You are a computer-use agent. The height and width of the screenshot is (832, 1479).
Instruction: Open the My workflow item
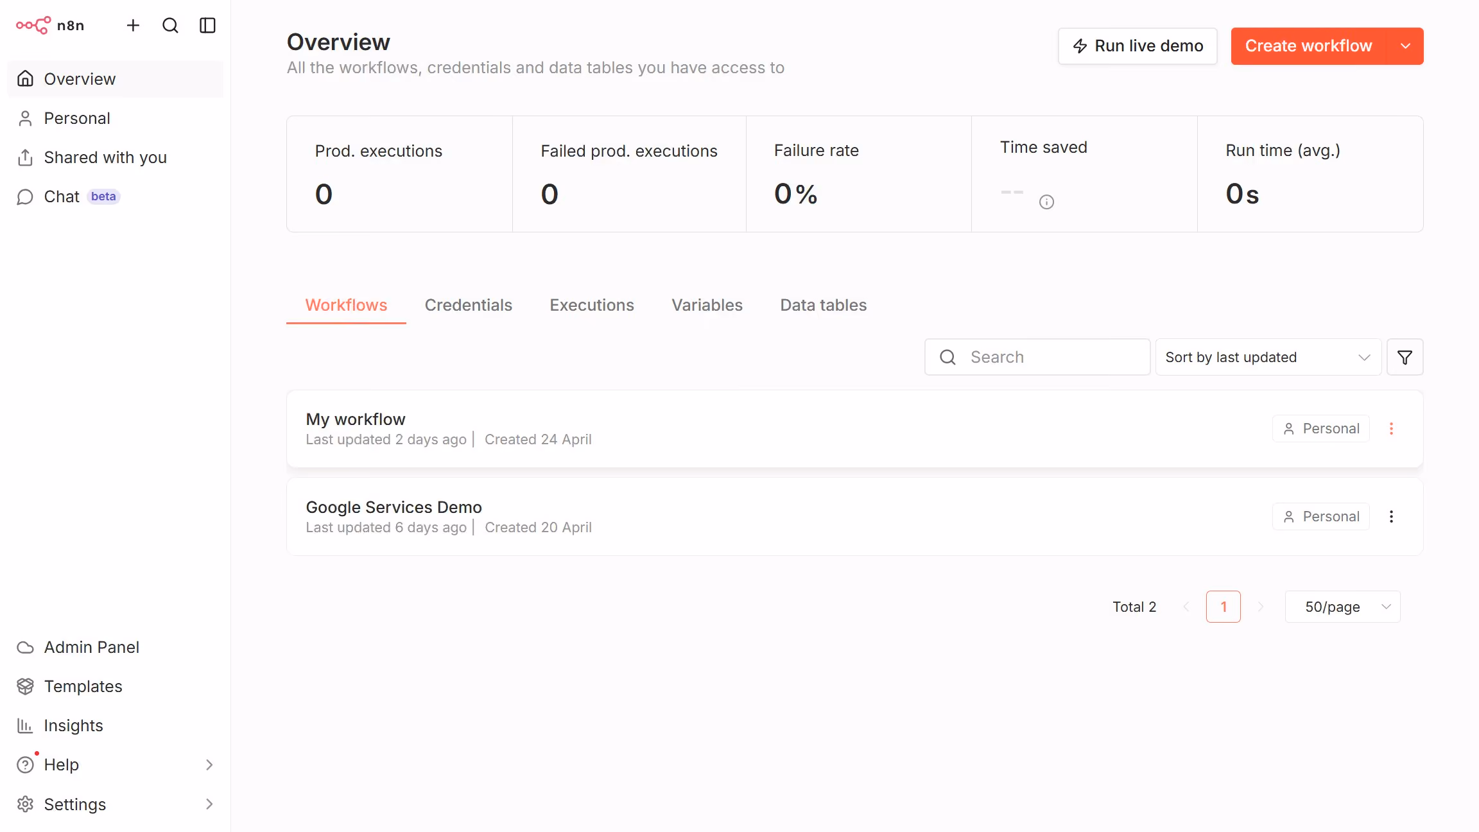click(855, 429)
